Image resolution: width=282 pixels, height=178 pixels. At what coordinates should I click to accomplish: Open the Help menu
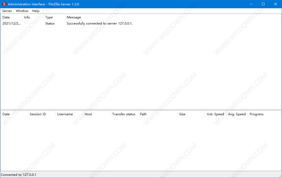click(x=36, y=11)
